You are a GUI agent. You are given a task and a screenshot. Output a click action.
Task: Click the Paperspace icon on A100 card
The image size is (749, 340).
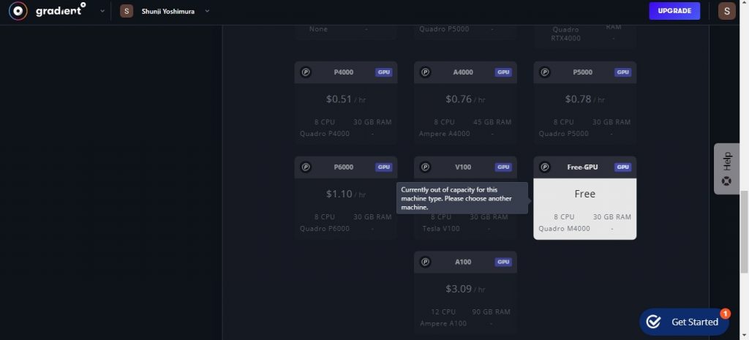(x=425, y=262)
